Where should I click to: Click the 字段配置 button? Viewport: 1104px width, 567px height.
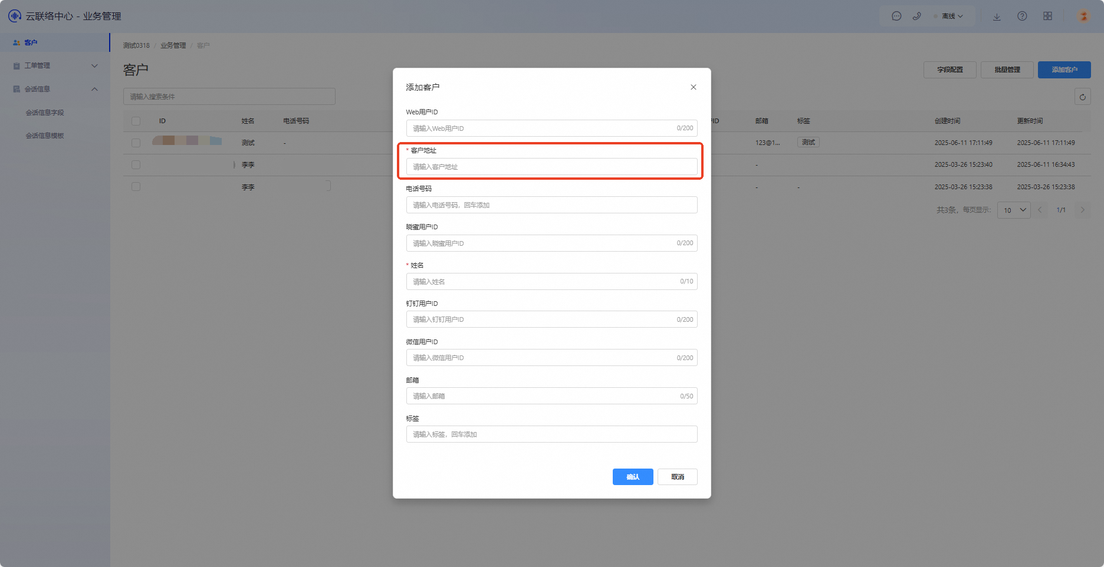(949, 70)
